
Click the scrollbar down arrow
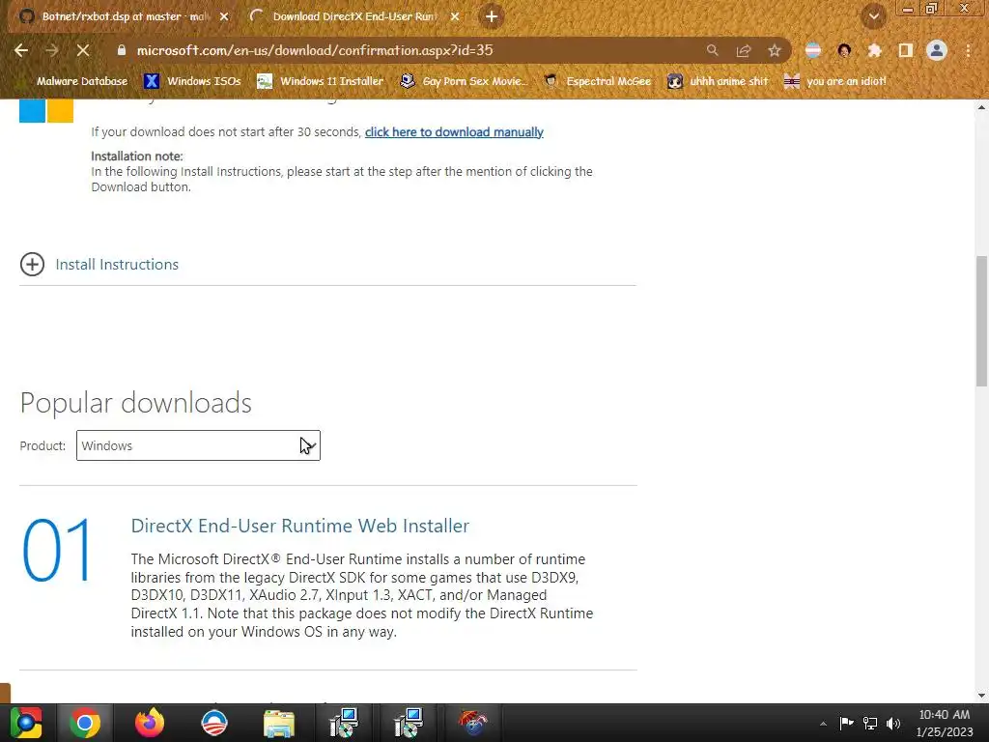point(981,696)
